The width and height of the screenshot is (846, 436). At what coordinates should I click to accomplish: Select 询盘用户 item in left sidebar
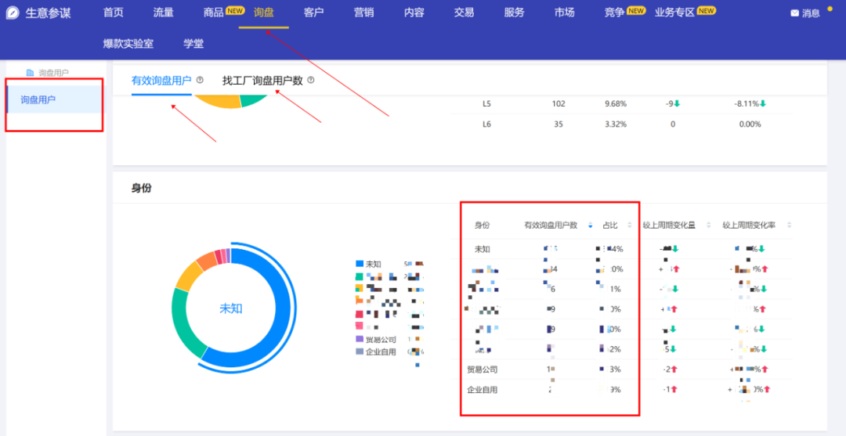(x=38, y=99)
